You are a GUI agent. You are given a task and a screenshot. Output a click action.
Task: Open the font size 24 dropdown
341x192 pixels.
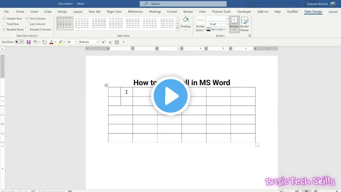click(x=76, y=42)
